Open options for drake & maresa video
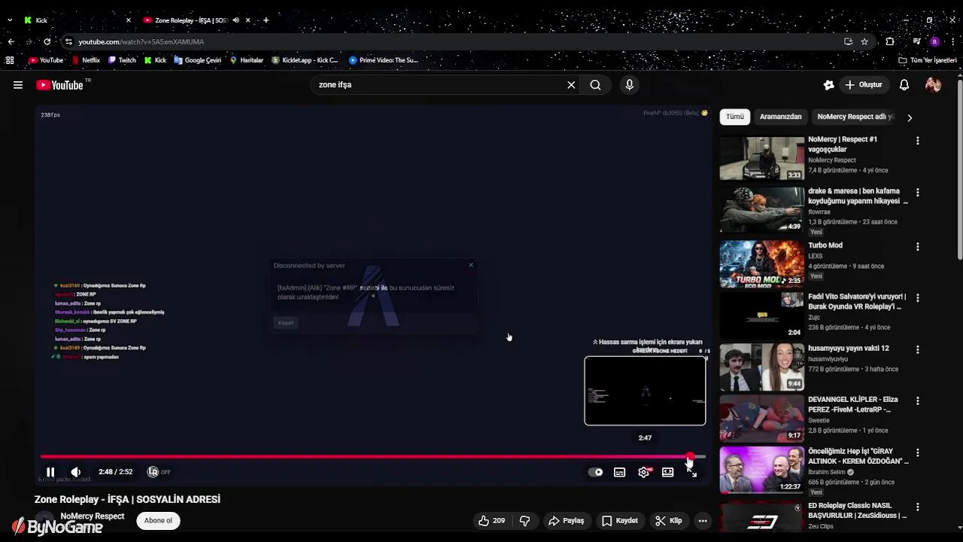 click(917, 193)
